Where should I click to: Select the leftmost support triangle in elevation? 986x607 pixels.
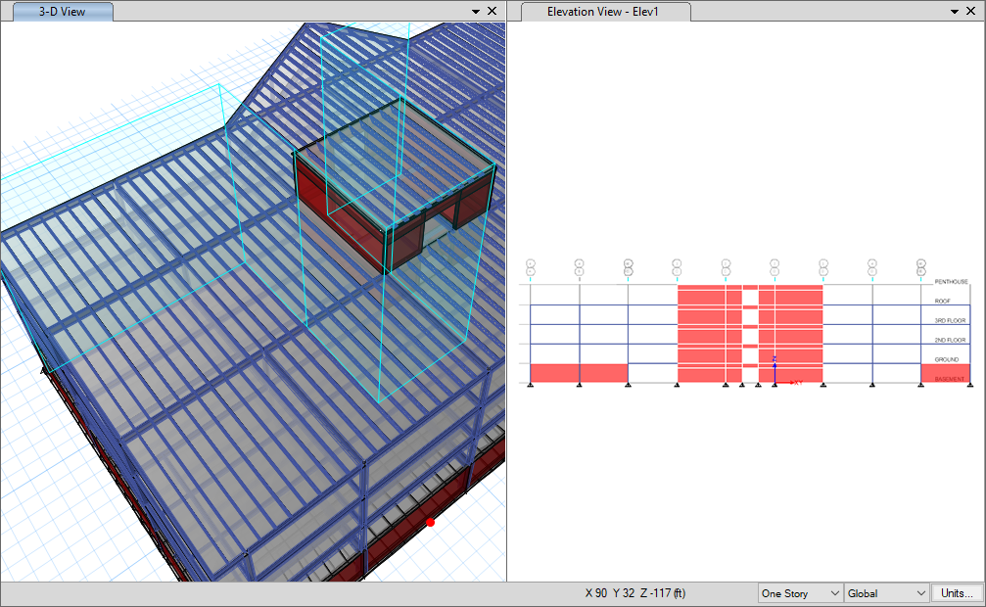tap(531, 386)
